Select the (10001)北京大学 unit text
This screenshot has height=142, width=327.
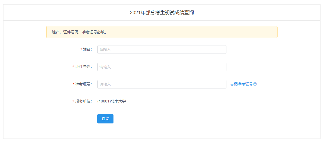[112, 101]
